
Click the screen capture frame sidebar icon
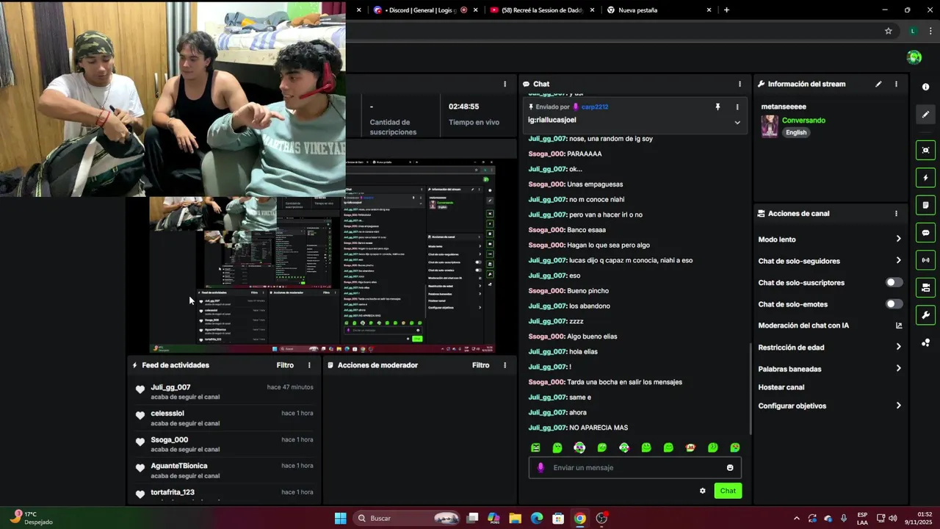925,150
